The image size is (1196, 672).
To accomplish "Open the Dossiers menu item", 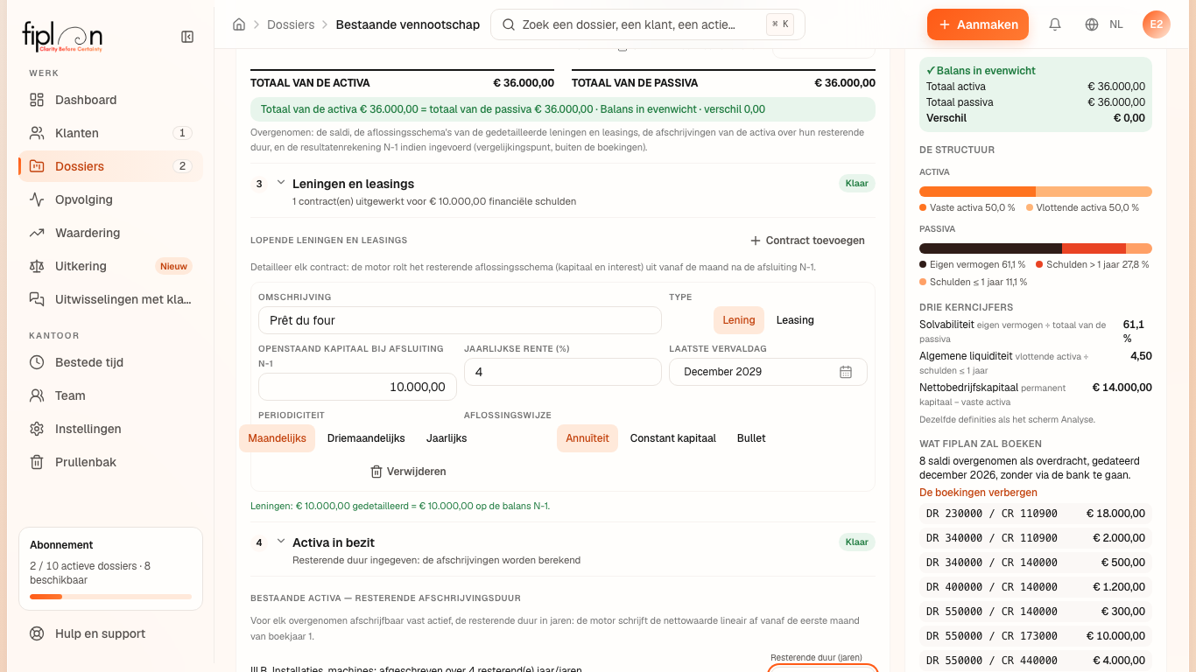I will pyautogui.click(x=110, y=166).
